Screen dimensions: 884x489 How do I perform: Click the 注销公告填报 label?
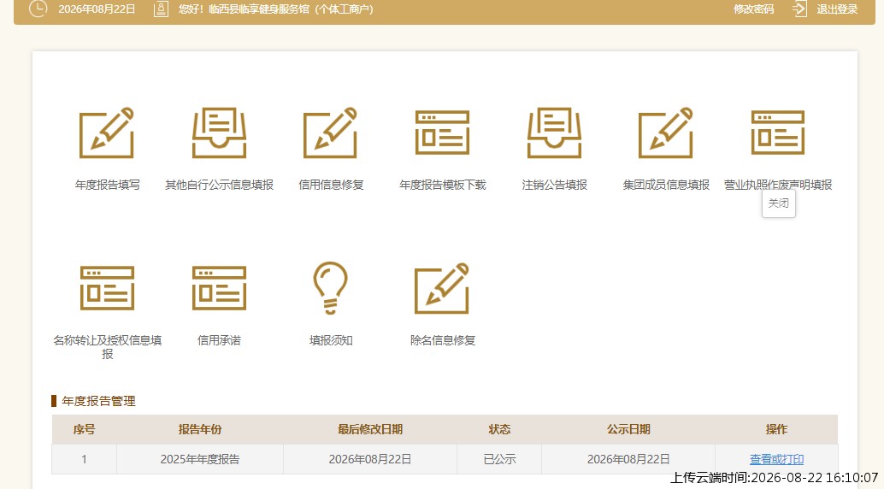[x=554, y=185]
